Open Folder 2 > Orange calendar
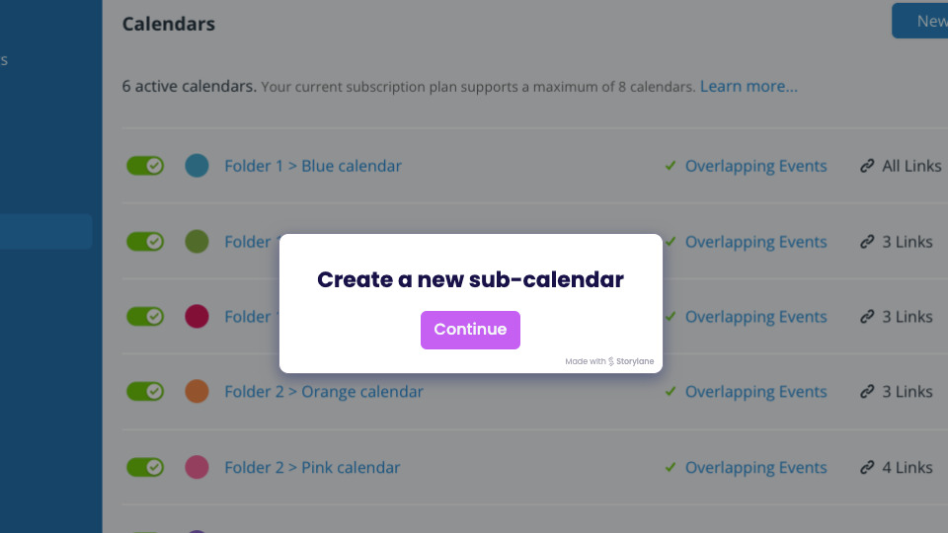Viewport: 948px width, 533px height. tap(324, 392)
